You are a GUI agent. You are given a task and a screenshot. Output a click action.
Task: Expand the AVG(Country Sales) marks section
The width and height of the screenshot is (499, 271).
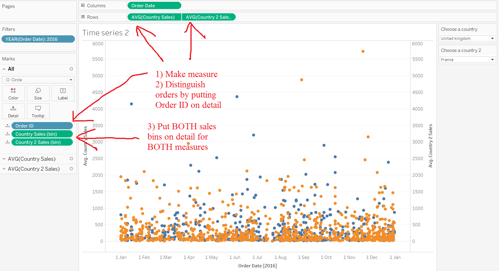click(4, 159)
